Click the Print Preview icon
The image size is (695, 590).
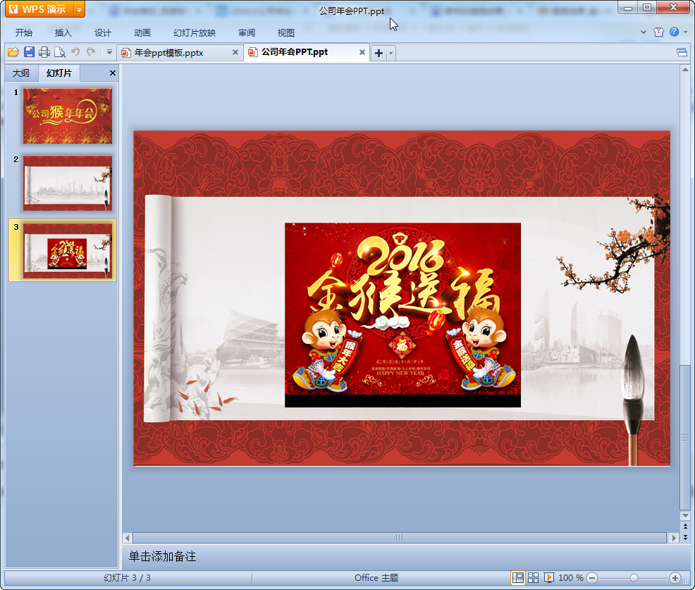60,52
